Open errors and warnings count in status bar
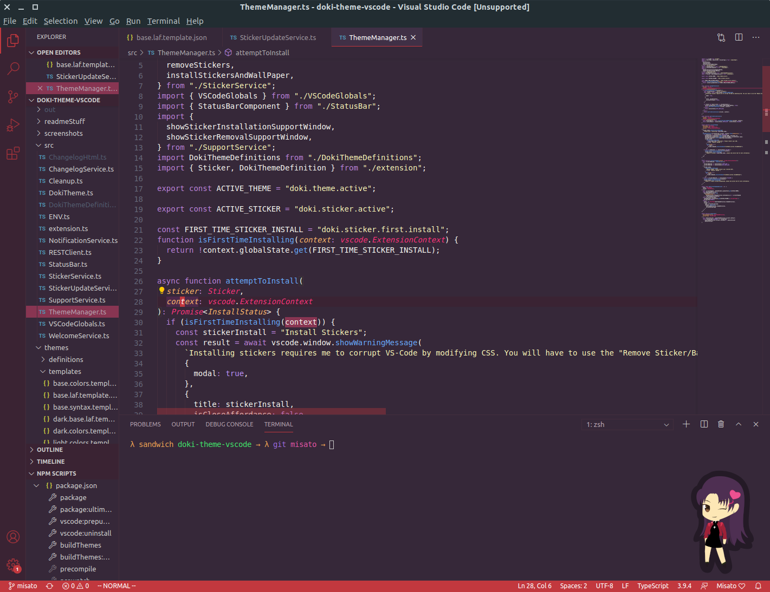Viewport: 770px width, 592px height. point(75,586)
